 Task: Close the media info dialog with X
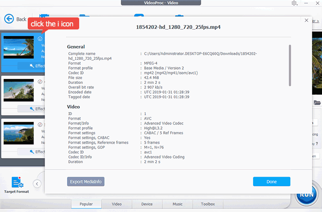pos(306,20)
